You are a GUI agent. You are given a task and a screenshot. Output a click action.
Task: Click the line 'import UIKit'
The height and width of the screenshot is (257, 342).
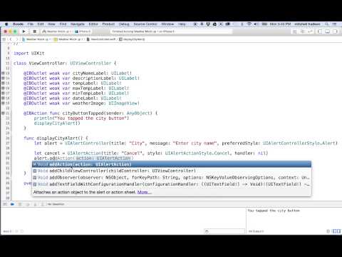(x=29, y=53)
